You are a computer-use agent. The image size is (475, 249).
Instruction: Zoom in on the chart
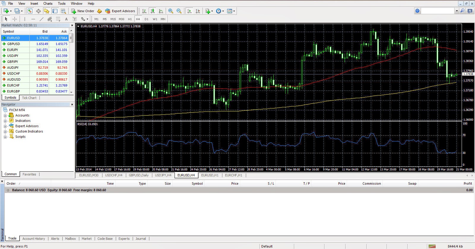point(171,11)
